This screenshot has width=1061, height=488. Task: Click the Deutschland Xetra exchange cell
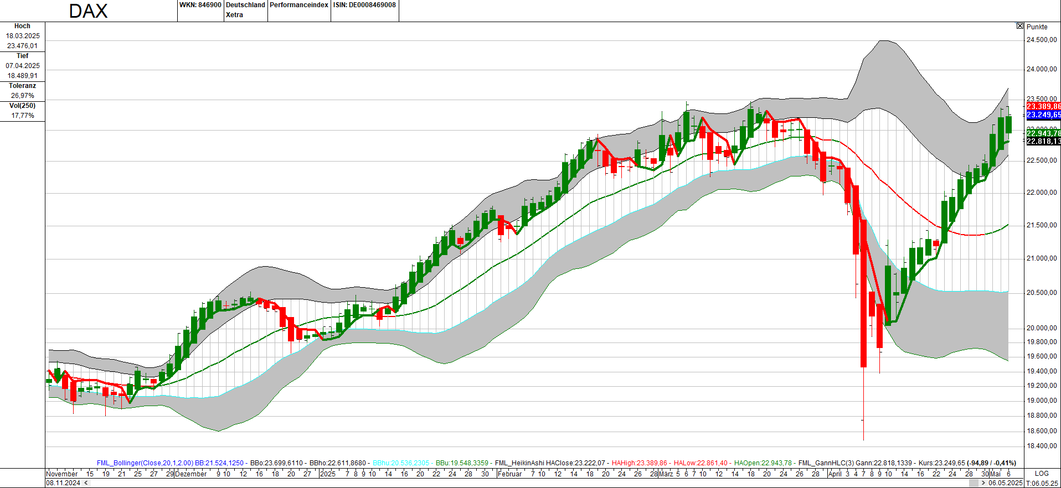pos(245,10)
